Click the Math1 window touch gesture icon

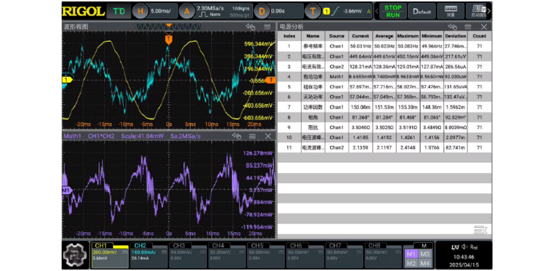pyautogui.click(x=236, y=135)
